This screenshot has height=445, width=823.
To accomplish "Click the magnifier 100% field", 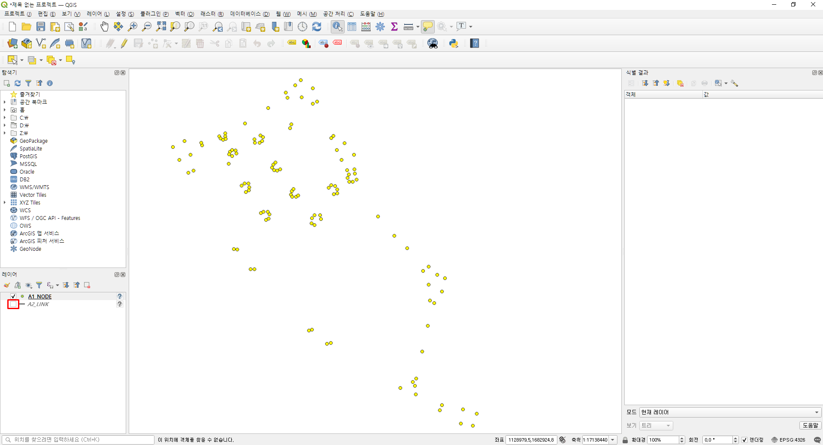I will pos(663,440).
